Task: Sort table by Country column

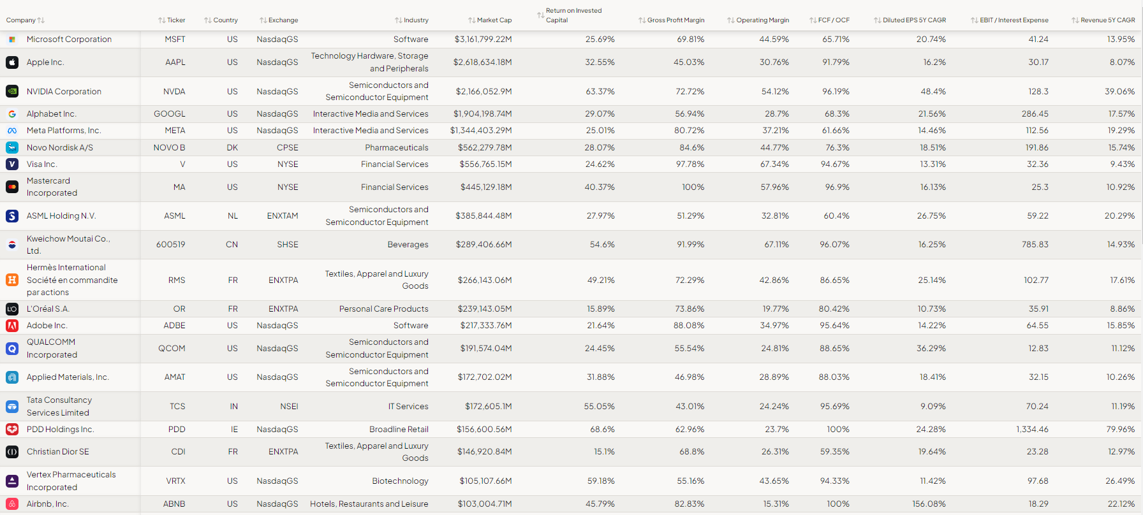Action: click(x=221, y=20)
